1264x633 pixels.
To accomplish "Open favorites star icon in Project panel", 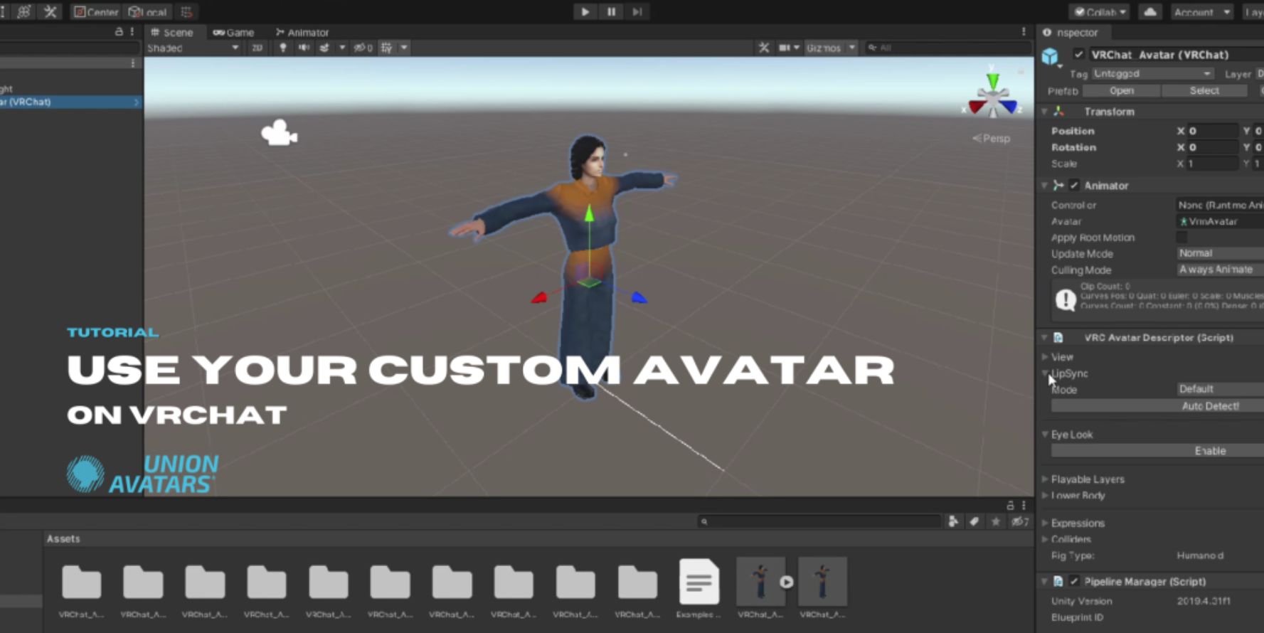I will tap(996, 522).
